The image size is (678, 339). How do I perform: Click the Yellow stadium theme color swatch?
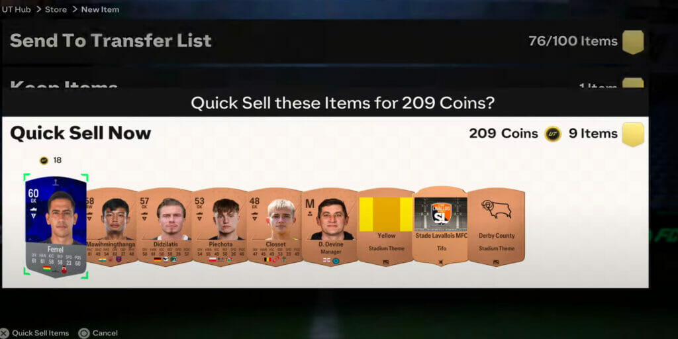click(x=386, y=215)
